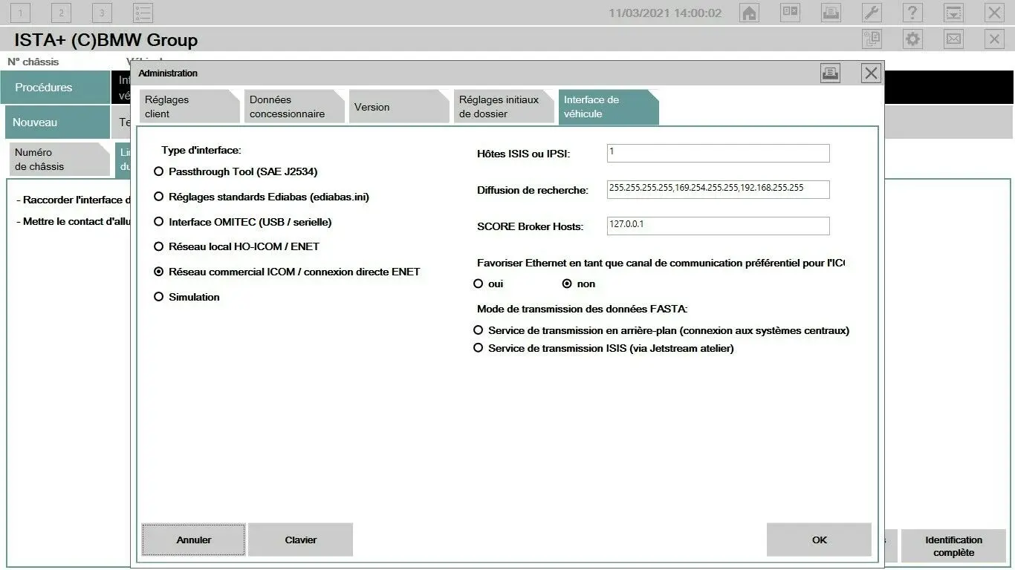Switch to Réglages client tab
The image size is (1015, 570).
click(191, 107)
